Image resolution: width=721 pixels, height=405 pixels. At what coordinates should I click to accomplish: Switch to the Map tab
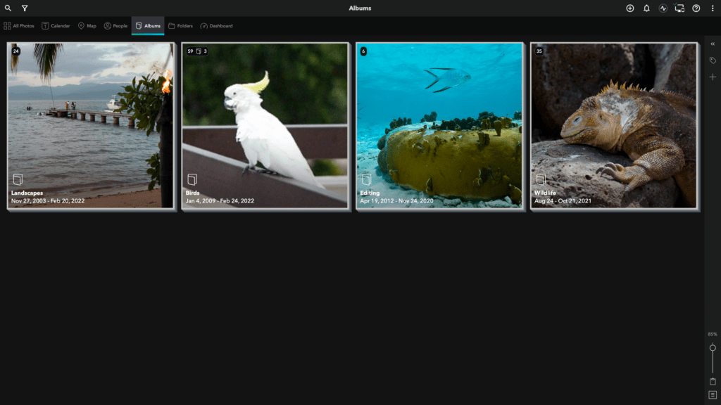coord(87,26)
